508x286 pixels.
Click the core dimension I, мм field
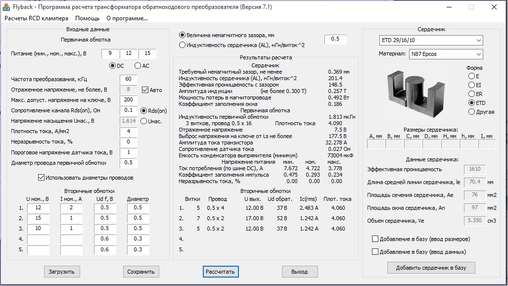point(487,144)
